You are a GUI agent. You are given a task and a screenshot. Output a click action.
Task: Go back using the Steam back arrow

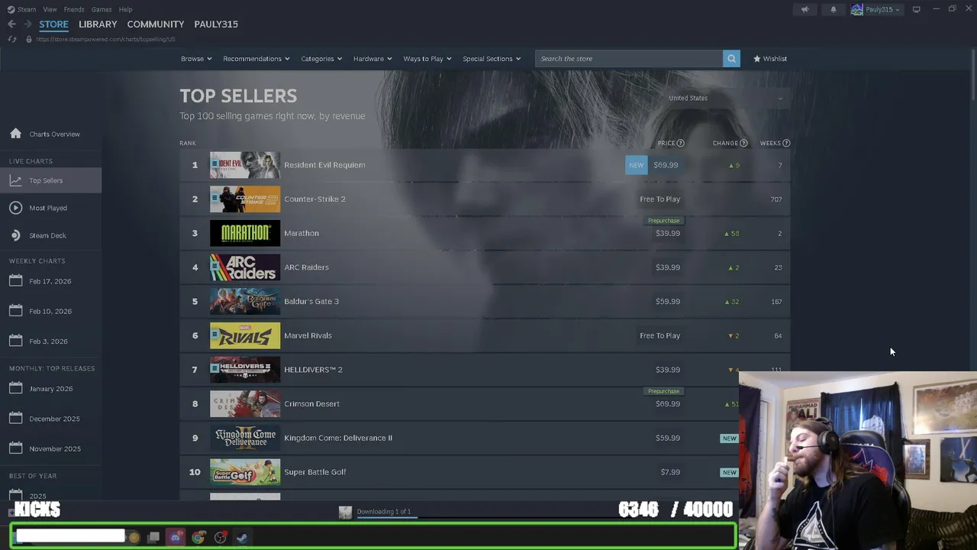[x=11, y=24]
